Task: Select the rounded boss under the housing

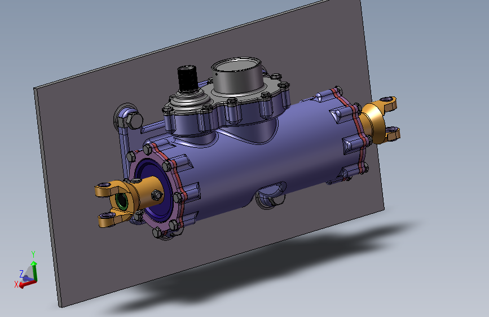Action: point(271,195)
